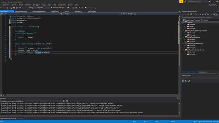Click the Quick Launch search magnifier icon

click(x=209, y=1)
